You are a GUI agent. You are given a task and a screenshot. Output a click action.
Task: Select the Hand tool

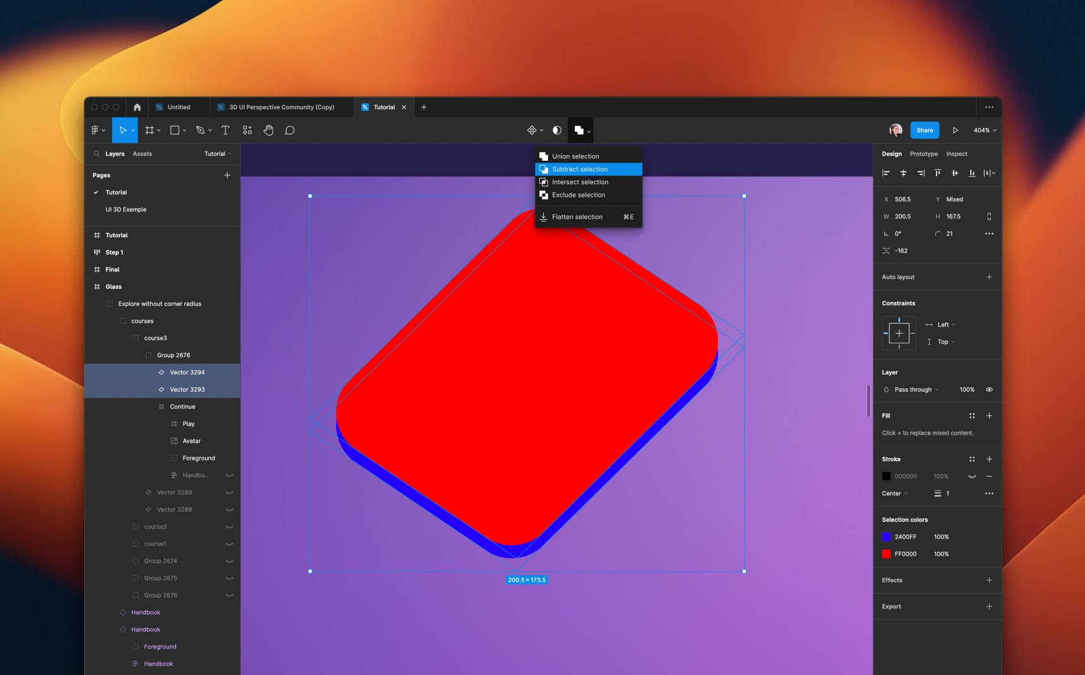[x=268, y=130]
